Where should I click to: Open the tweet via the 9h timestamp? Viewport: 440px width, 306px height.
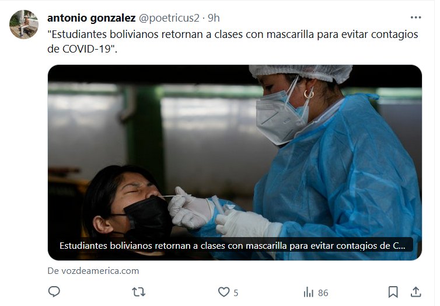pyautogui.click(x=214, y=18)
